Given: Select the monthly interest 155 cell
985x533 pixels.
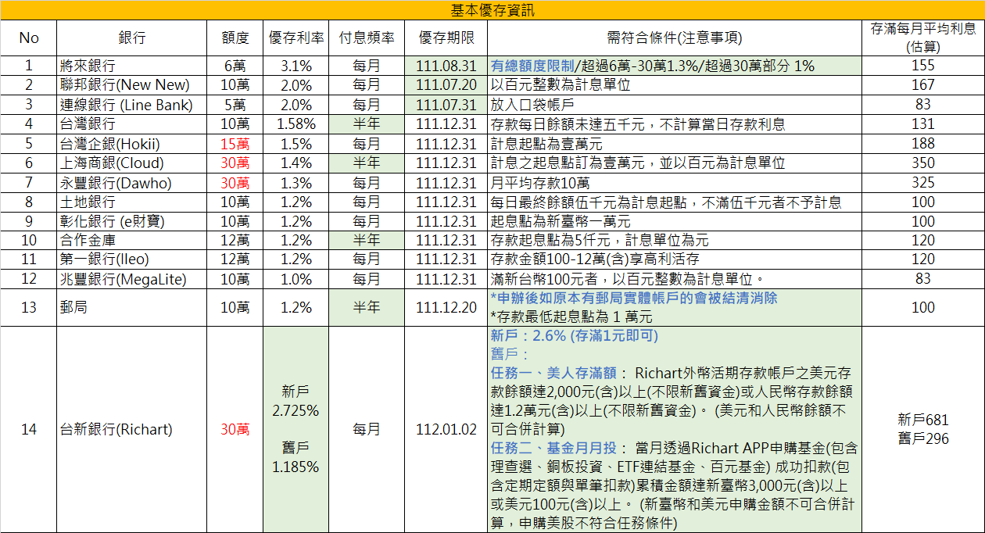Looking at the screenshot, I should coord(923,66).
